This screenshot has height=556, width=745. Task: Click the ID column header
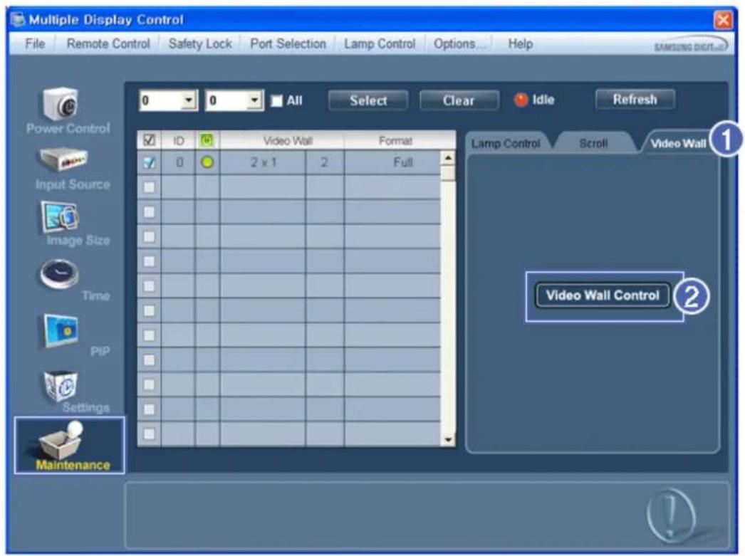click(179, 141)
